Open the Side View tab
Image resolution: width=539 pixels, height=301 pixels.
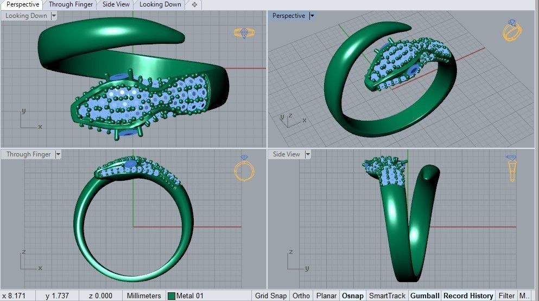pos(116,4)
